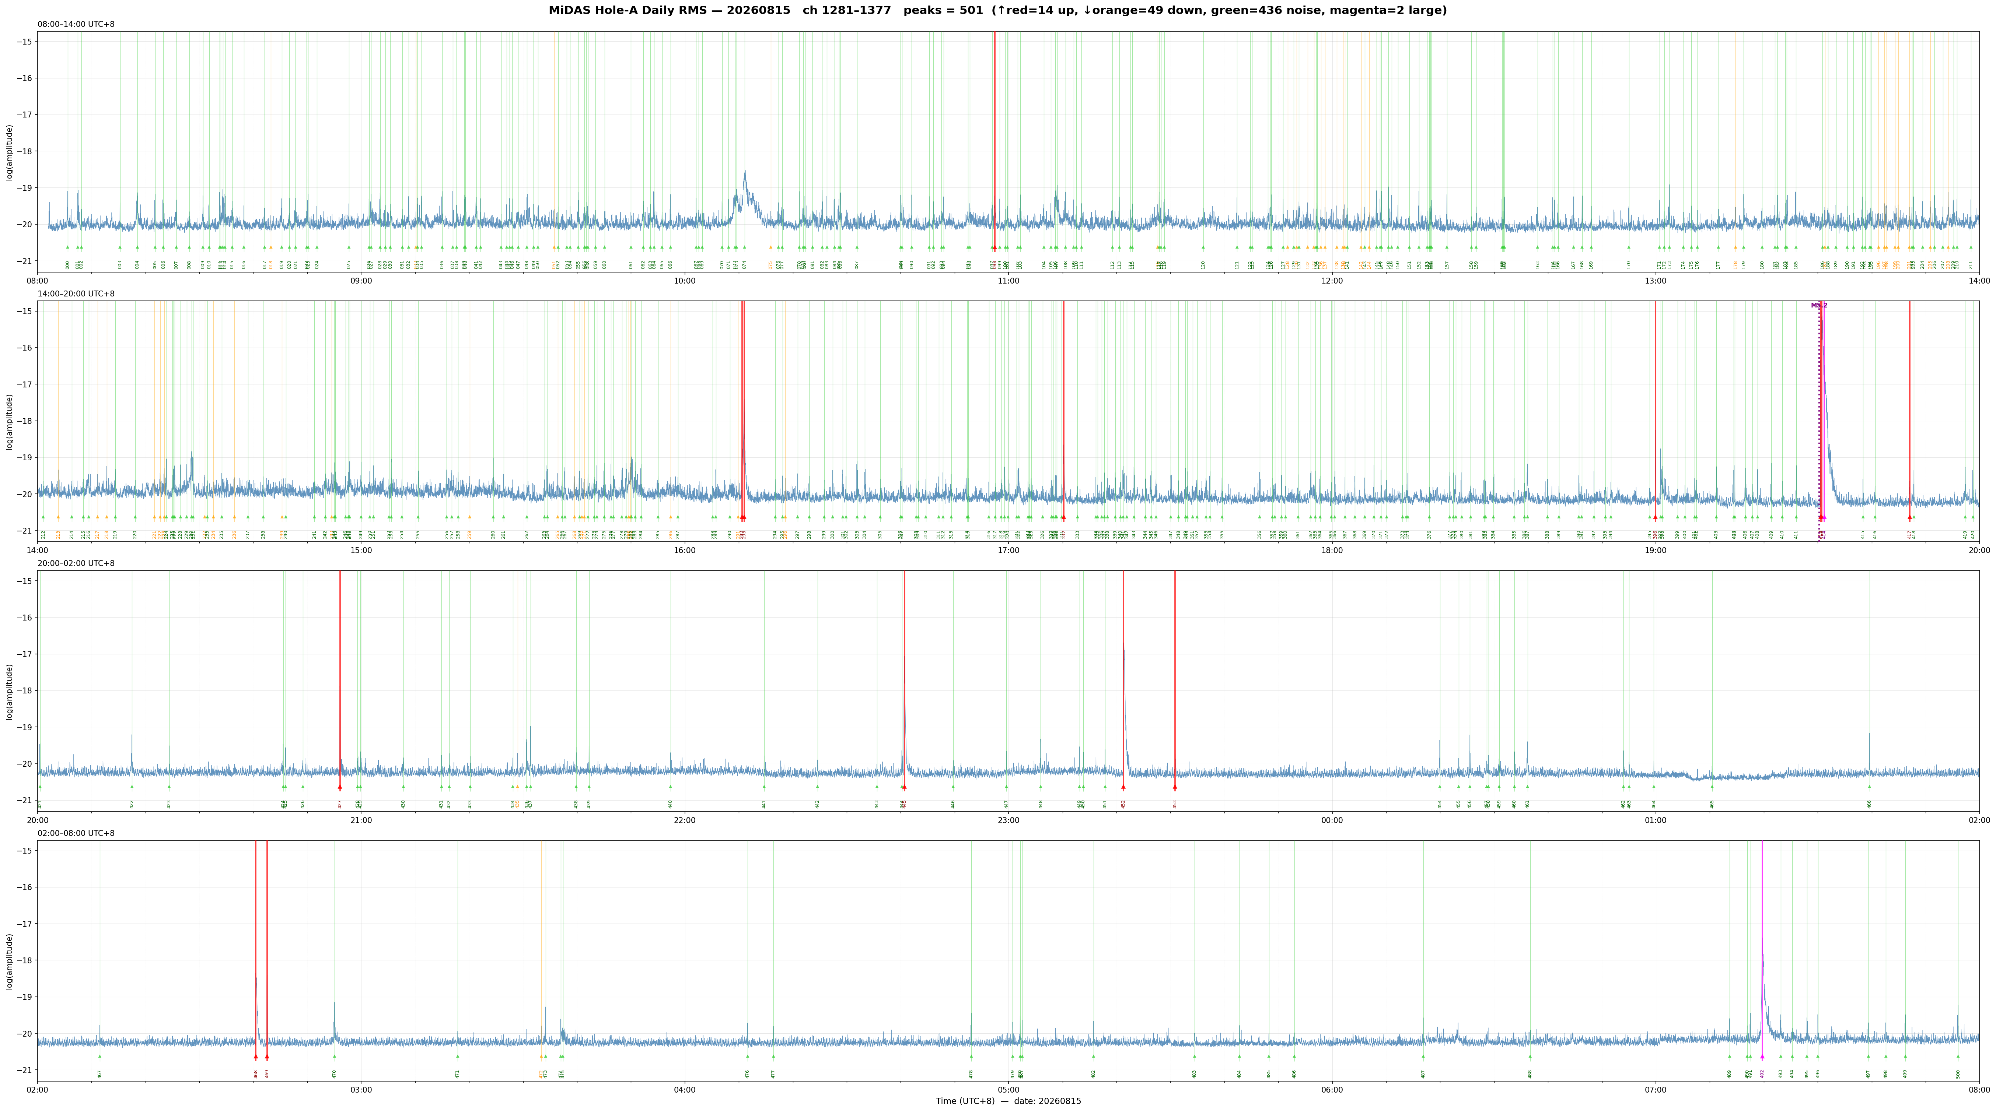The height and width of the screenshot is (1111, 1996).
Task: Click the magenta large-peak line of peak 492
Action: [1762, 951]
